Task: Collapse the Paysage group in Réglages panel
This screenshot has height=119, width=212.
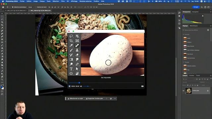Action: 184,62
